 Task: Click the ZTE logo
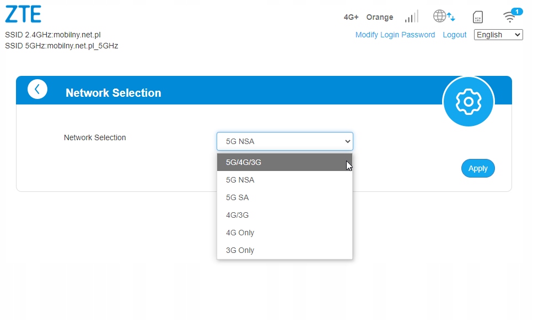click(x=23, y=14)
